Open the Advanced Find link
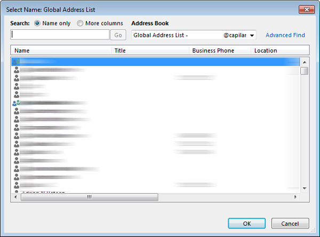Viewport: 320px width, 237px height. click(285, 35)
